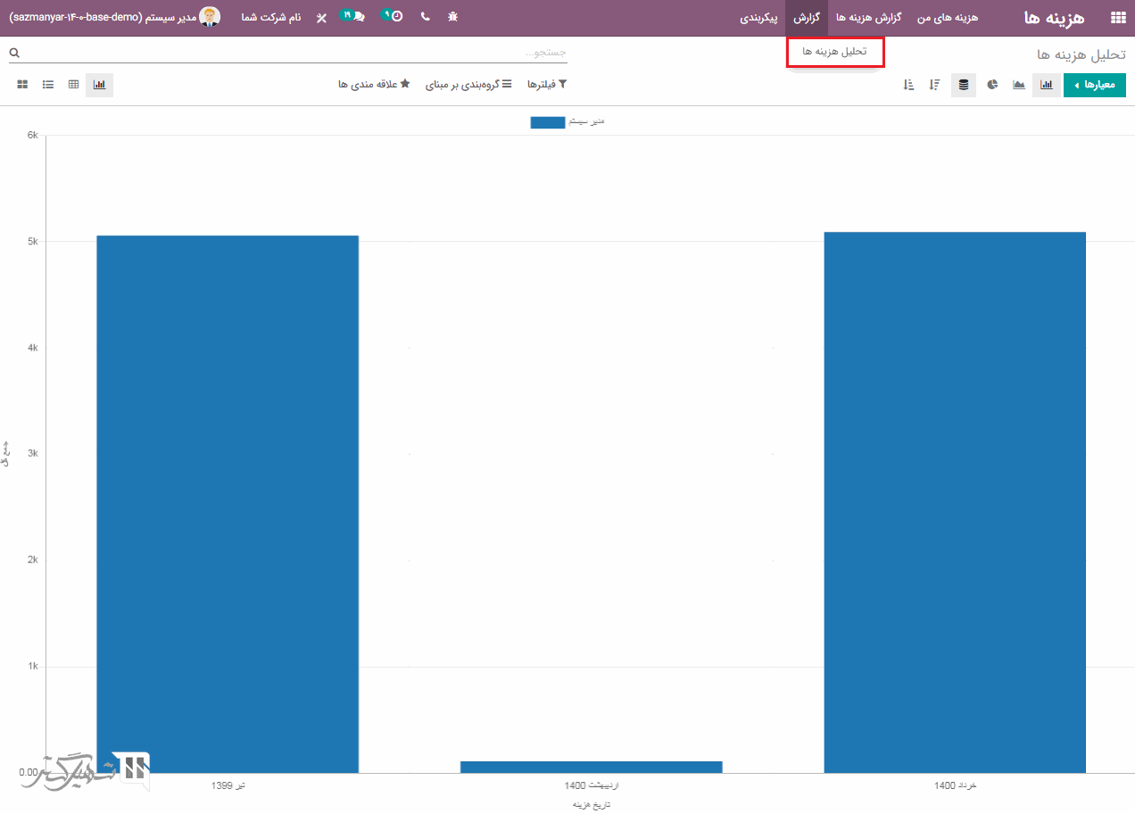This screenshot has height=814, width=1135.
Task: Open the phone/VoIP icon in top bar
Action: [x=425, y=17]
